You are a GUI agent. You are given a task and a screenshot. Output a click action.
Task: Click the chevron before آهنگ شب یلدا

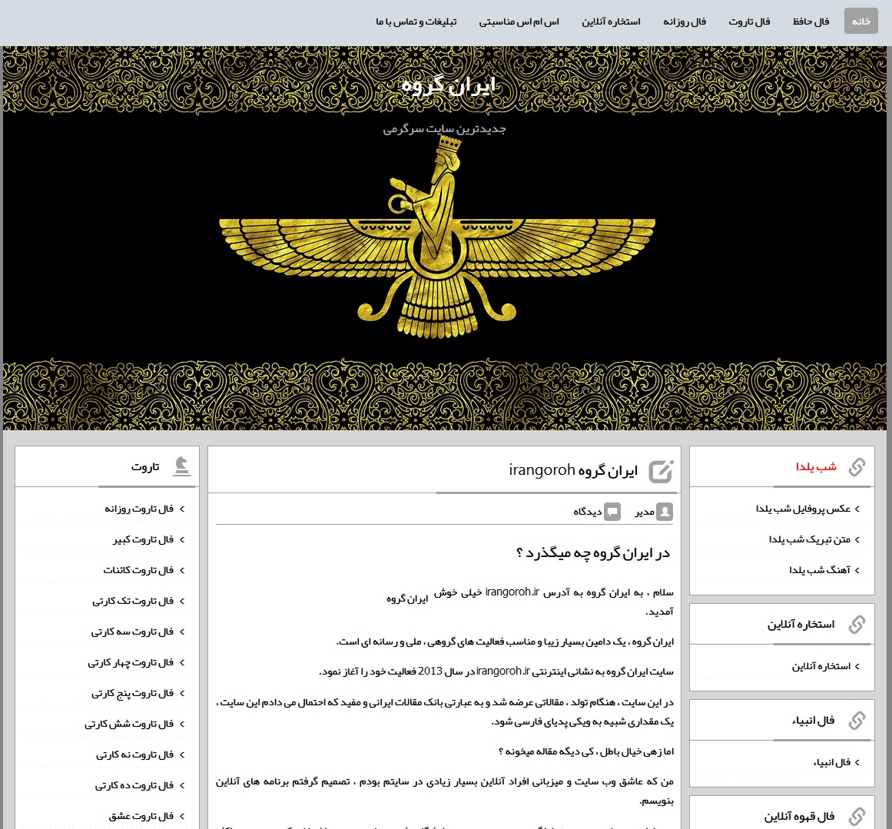(x=857, y=571)
